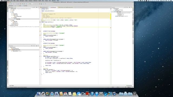Select JPATutorial.iml file in Project tree
This screenshot has width=173, height=97.
coord(15,24)
